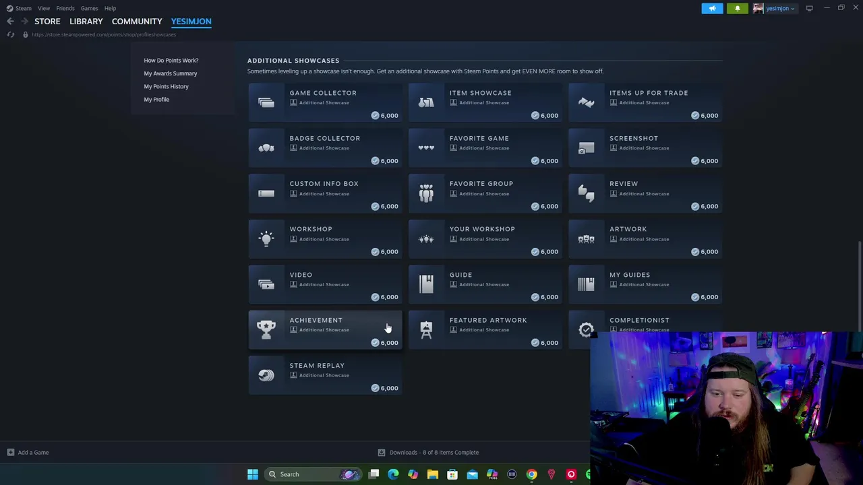The height and width of the screenshot is (485, 863).
Task: Select the Featured Artwork easel icon
Action: coord(426,329)
